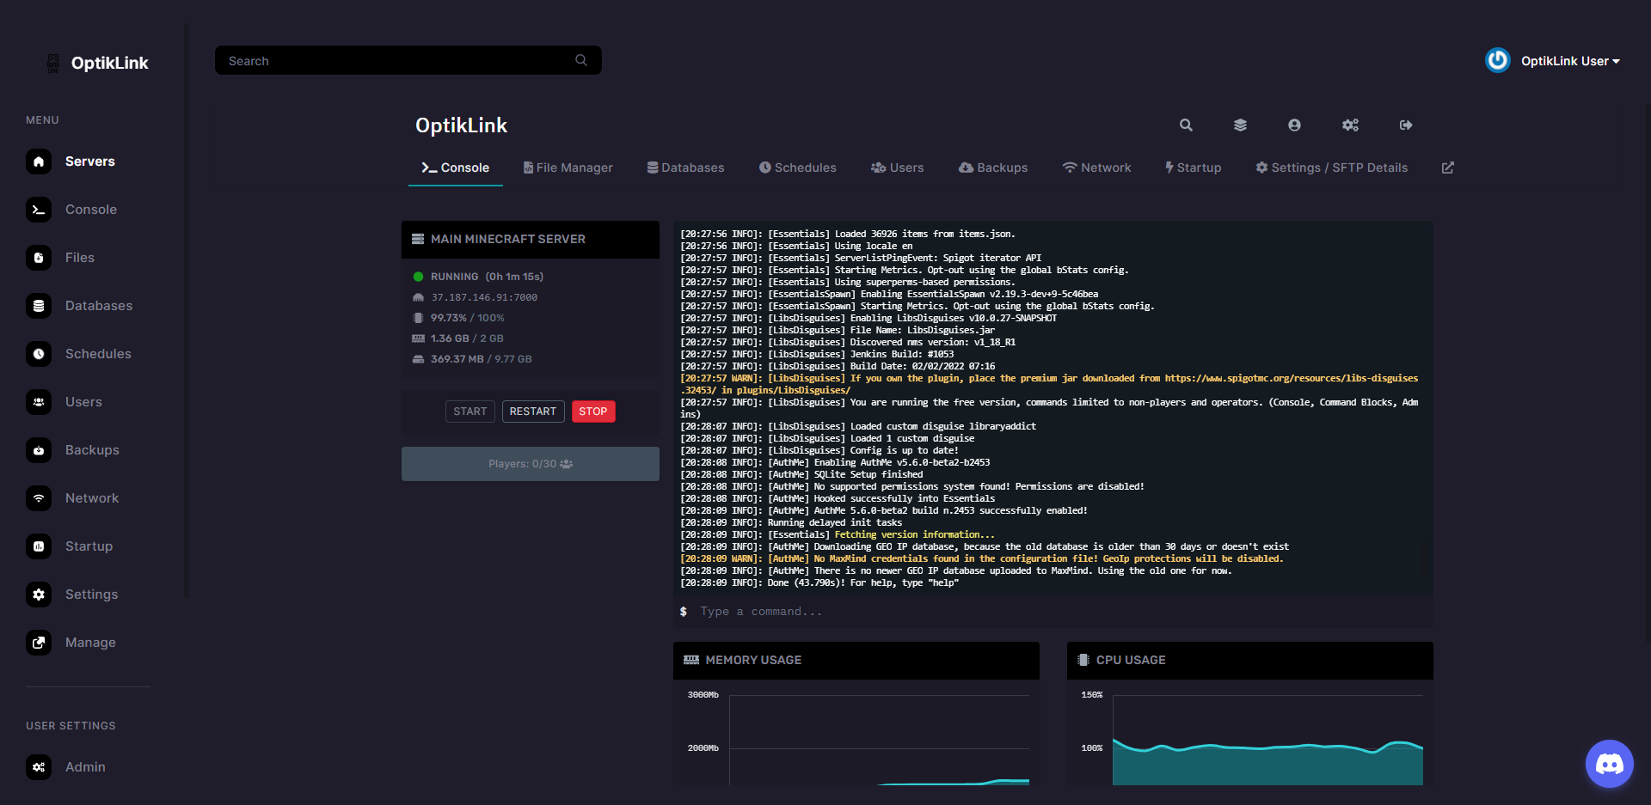Open Console from the sidebar menu

tap(71, 210)
